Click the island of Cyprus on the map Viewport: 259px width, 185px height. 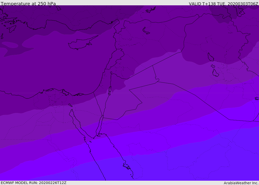click(81, 43)
